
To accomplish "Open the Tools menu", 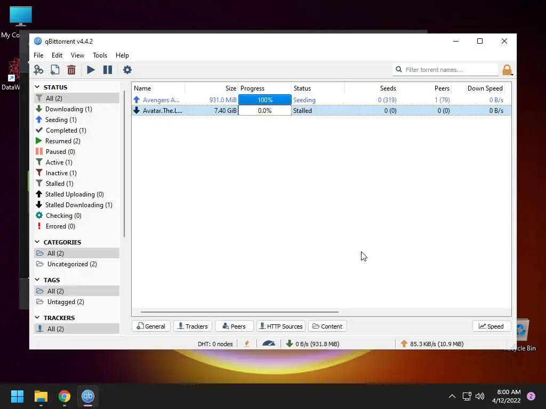I will pos(100,55).
